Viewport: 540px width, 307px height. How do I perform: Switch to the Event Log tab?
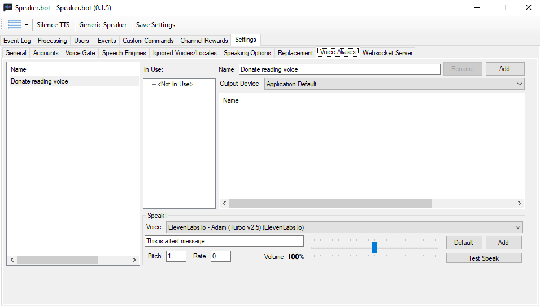18,41
